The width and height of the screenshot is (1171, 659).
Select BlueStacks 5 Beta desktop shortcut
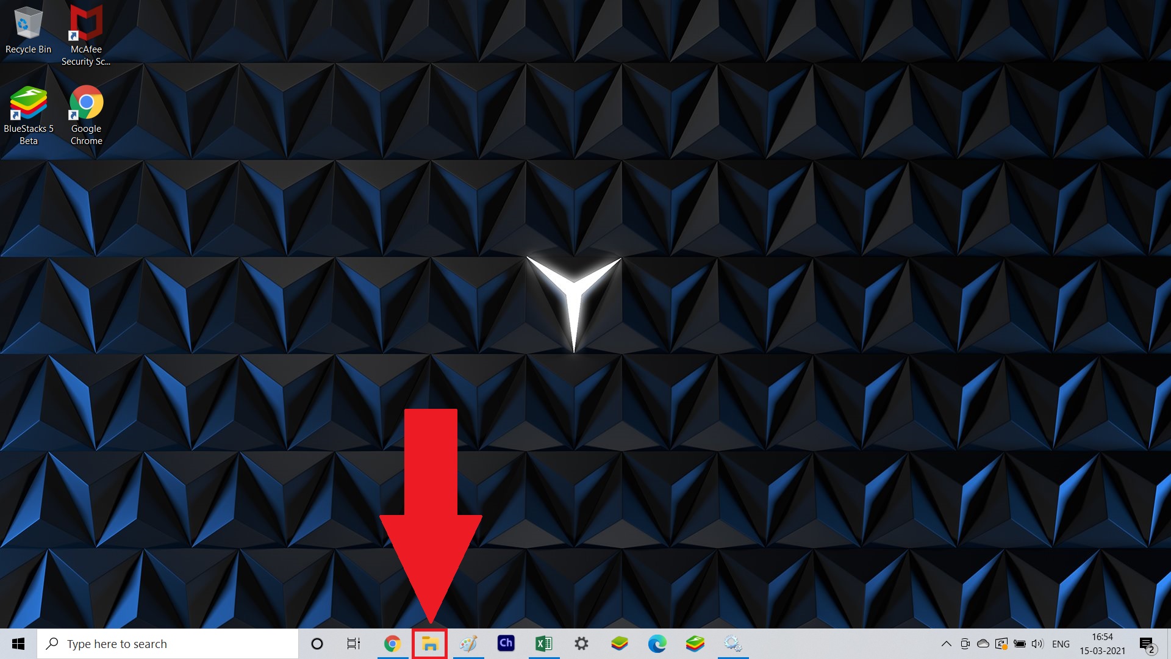tap(28, 115)
